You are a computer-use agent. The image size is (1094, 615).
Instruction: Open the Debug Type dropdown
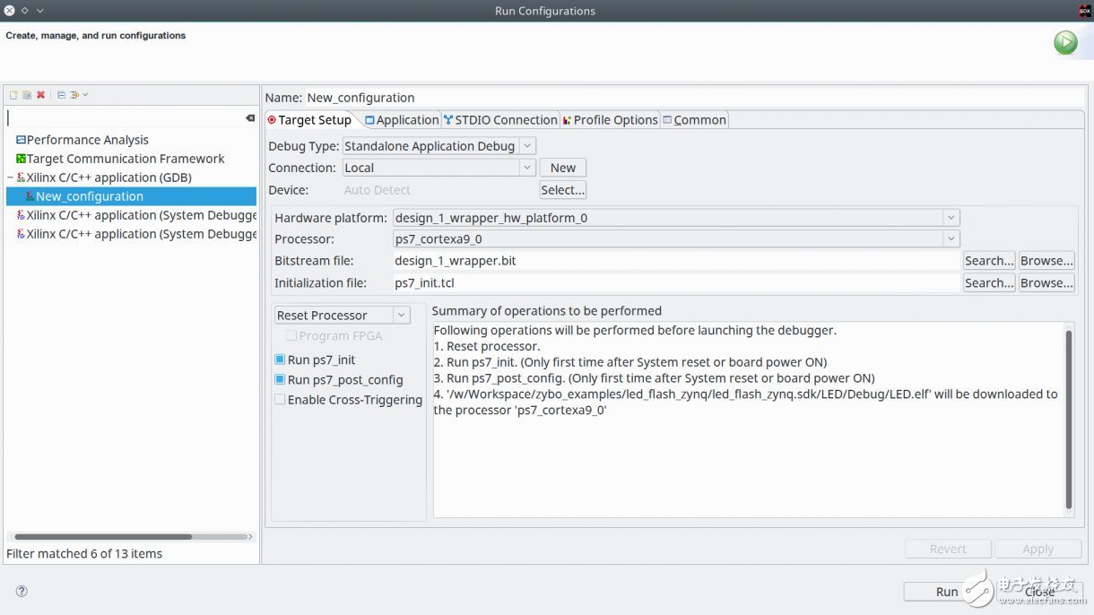[x=527, y=146]
